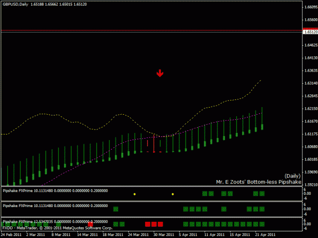Viewport: 318px width, 238px height.
Task: Click the 1.63140 price axis label
Action: [311, 83]
